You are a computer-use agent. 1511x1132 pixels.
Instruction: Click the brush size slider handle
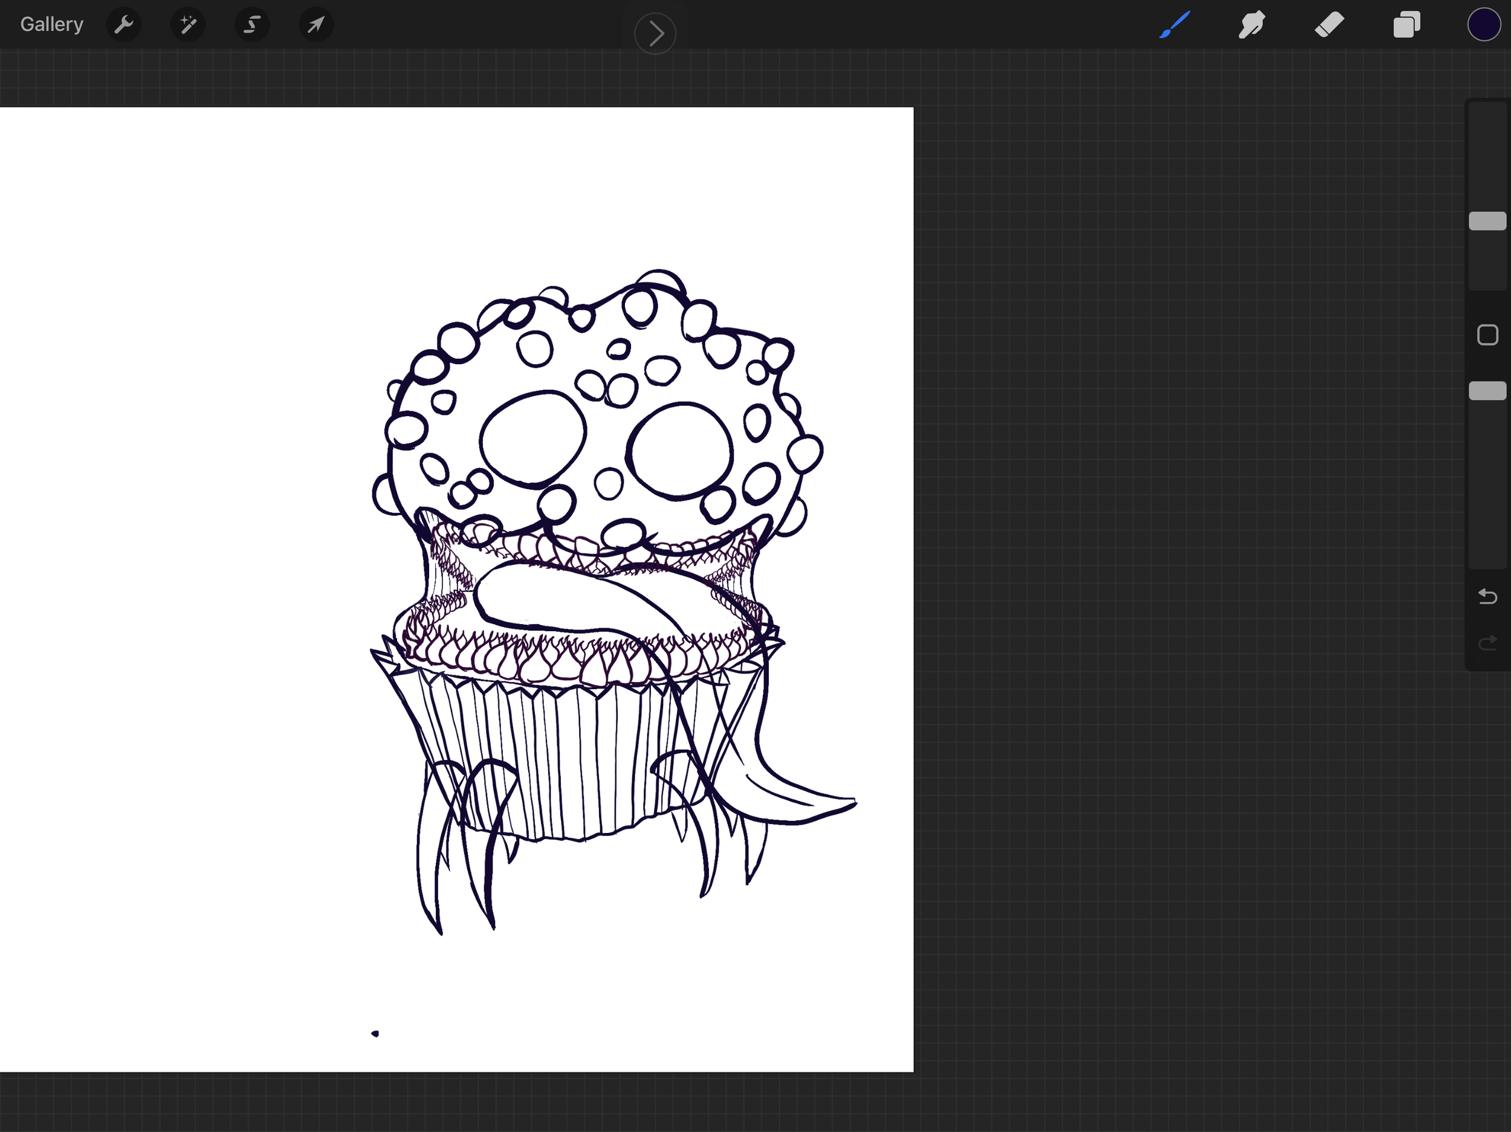click(1487, 221)
